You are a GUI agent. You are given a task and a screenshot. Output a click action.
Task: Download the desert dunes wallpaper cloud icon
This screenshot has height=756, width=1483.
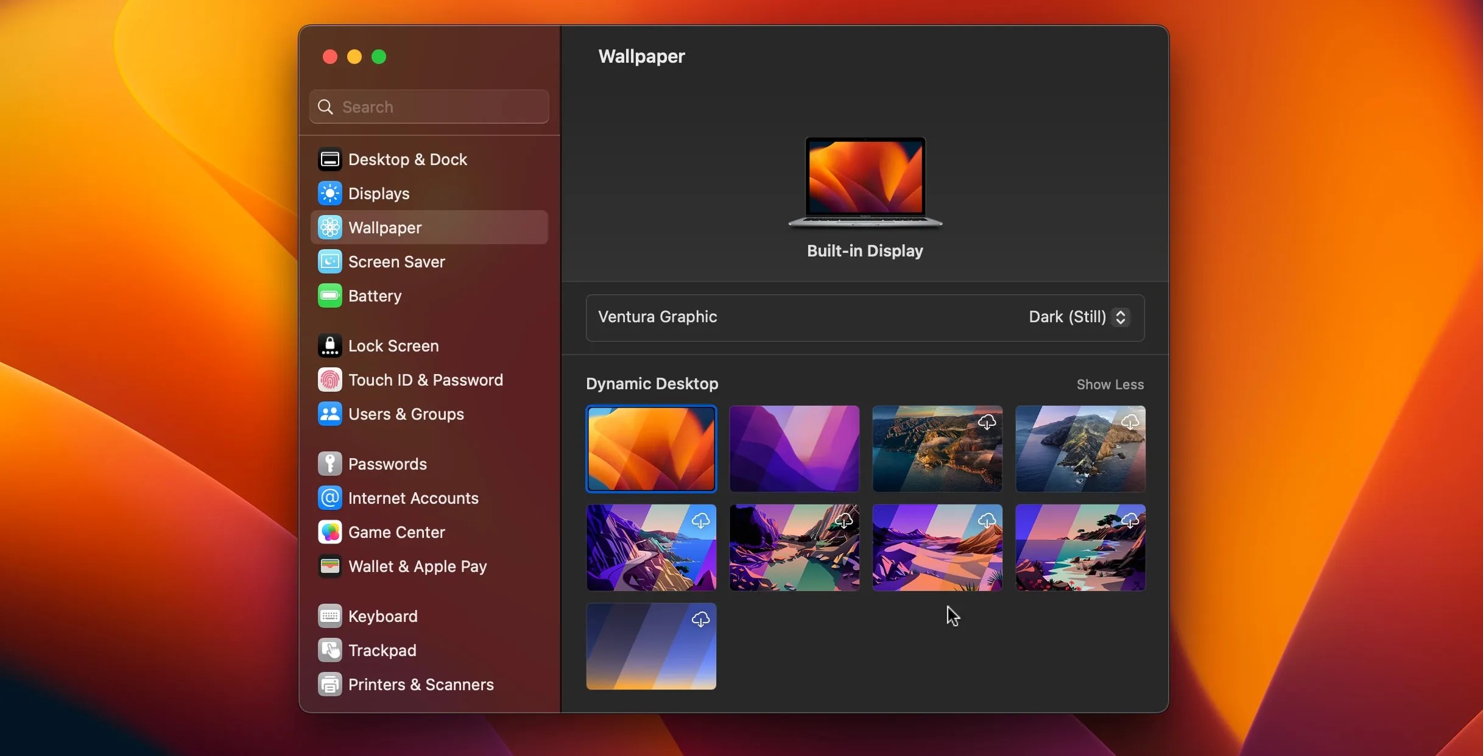987,520
